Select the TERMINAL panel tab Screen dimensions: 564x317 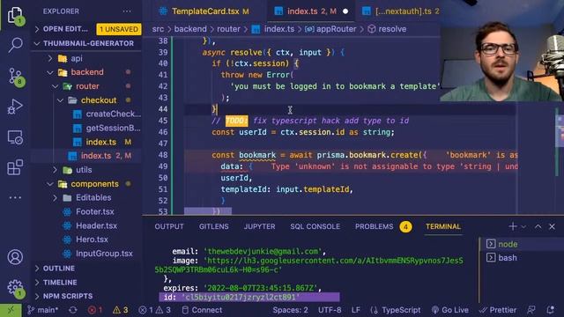(443, 226)
